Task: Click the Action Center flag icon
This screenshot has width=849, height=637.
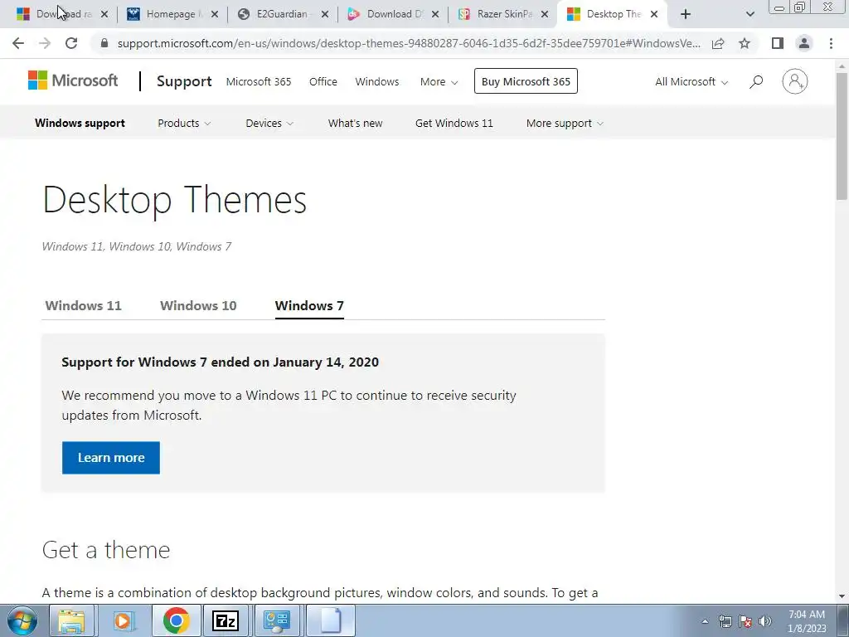Action: pos(745,621)
